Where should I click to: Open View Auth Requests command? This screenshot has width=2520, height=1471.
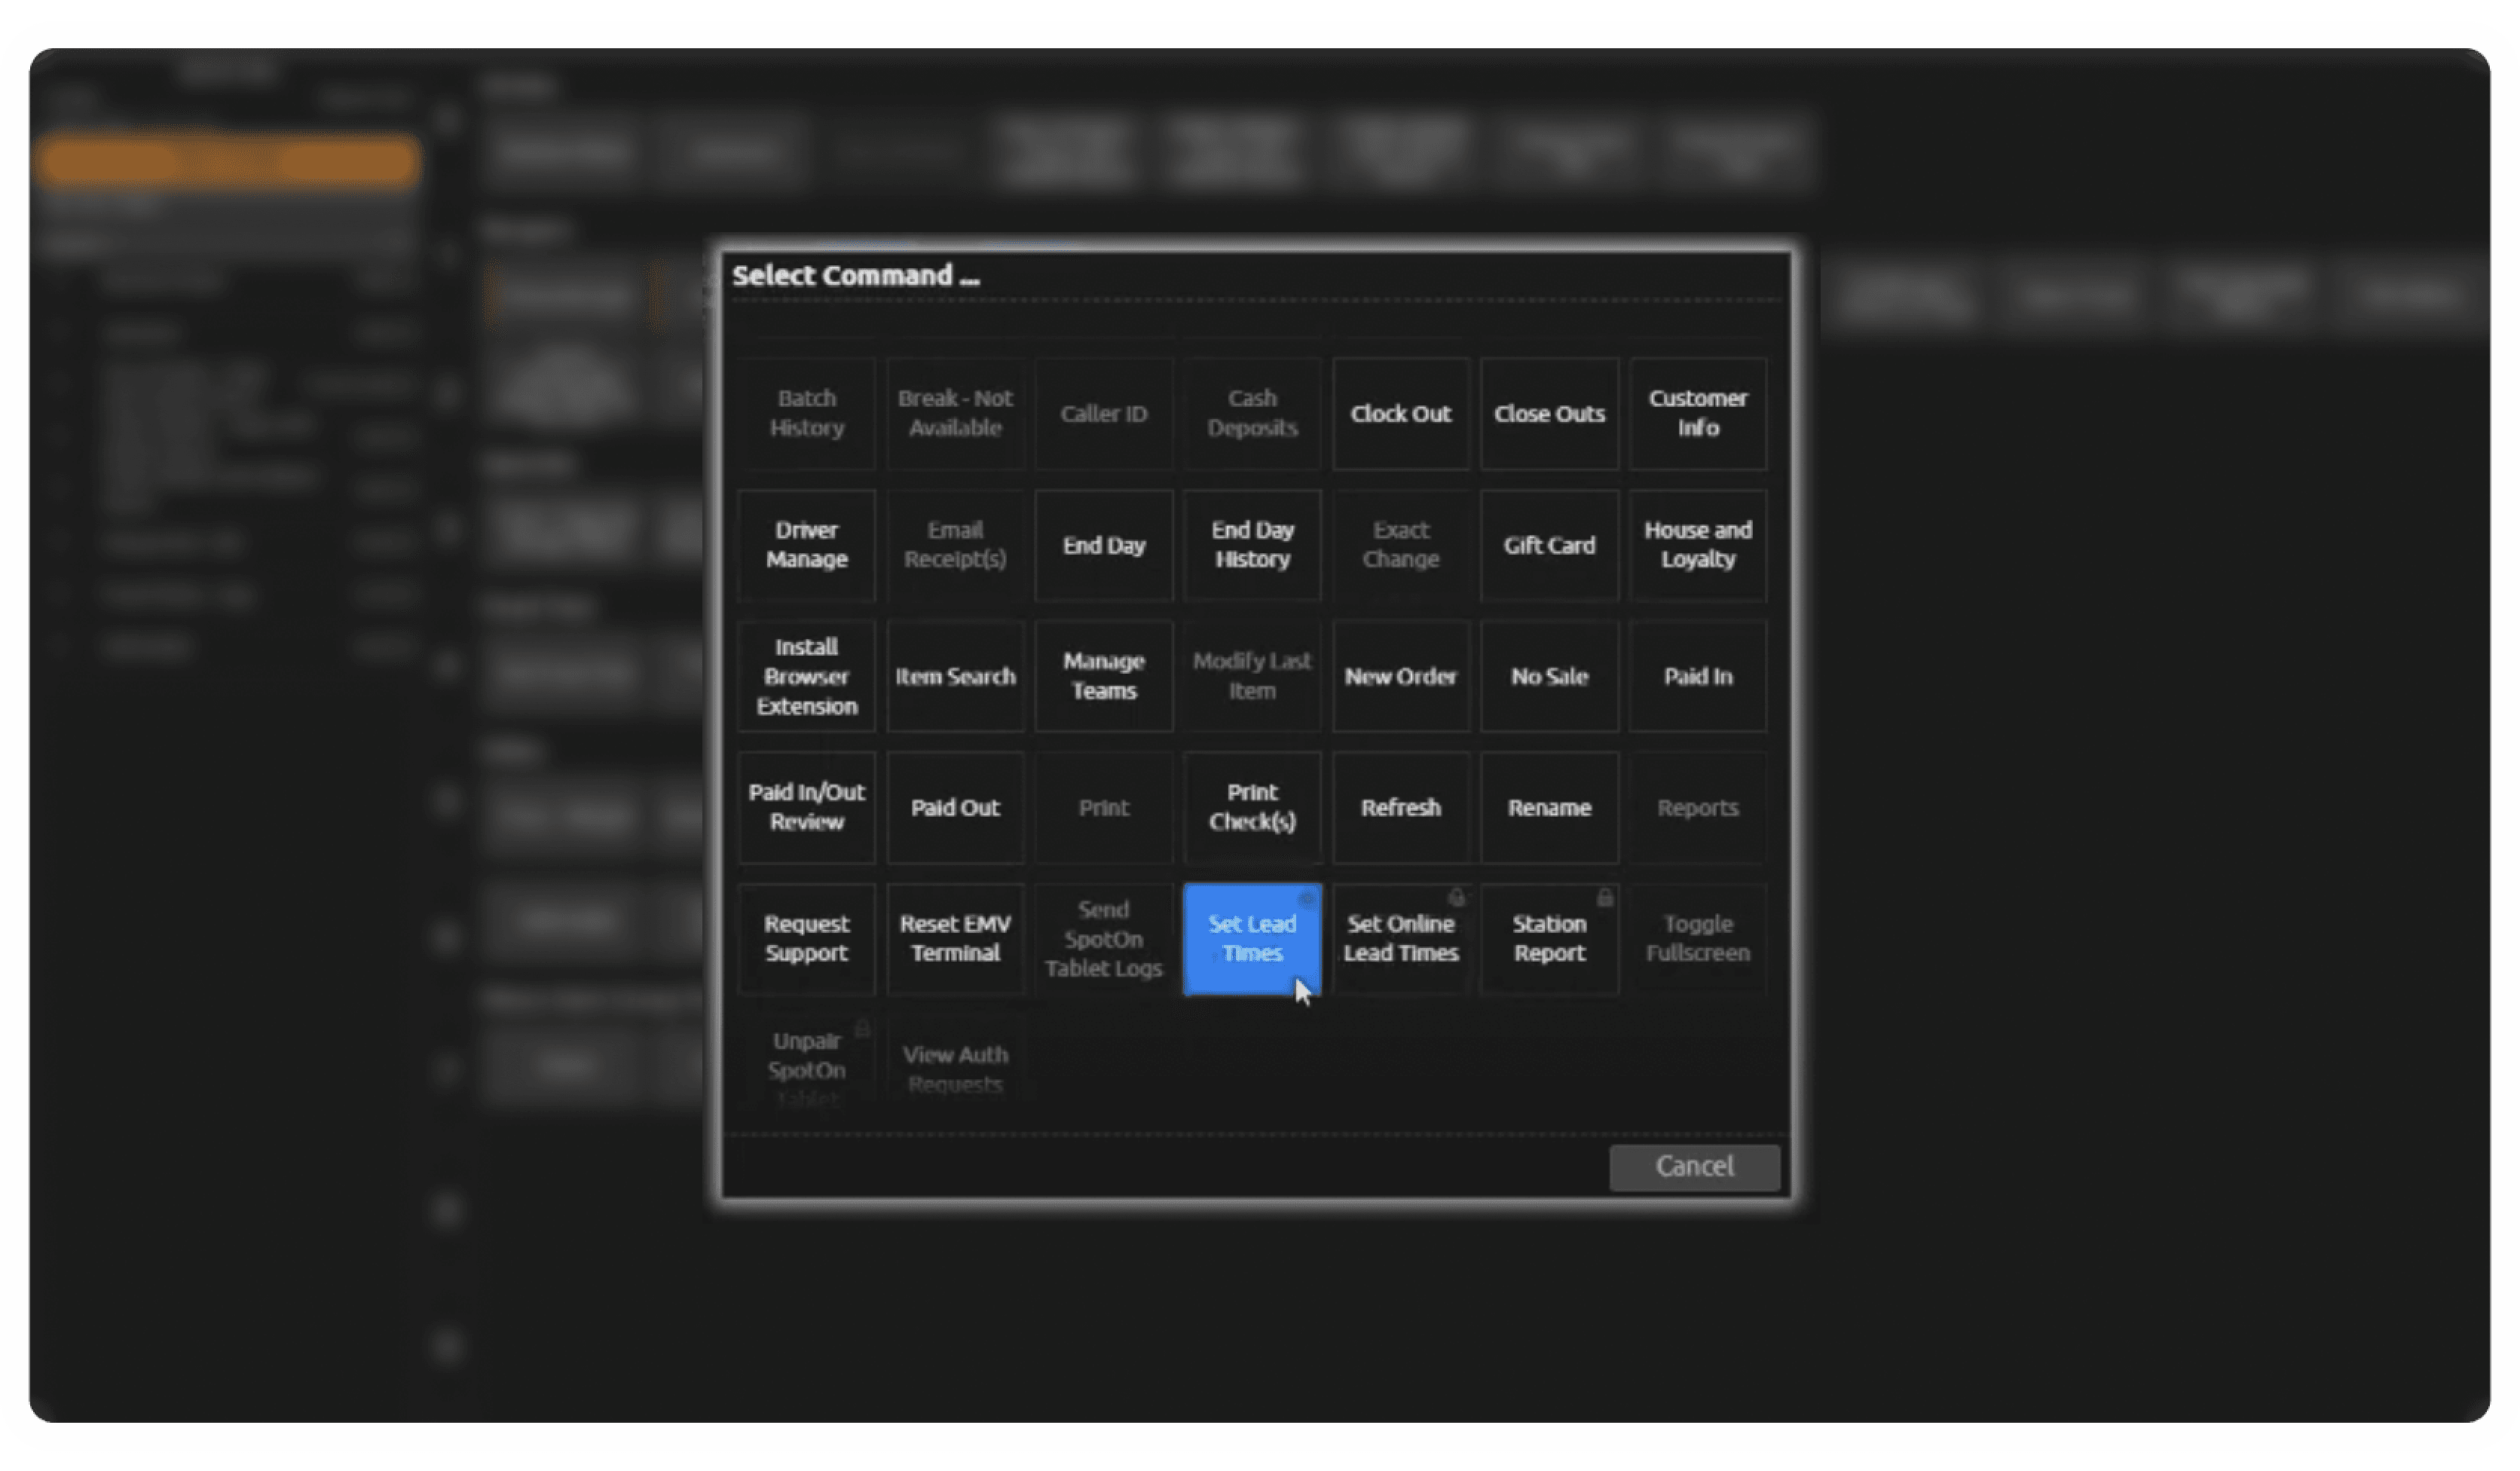955,1063
